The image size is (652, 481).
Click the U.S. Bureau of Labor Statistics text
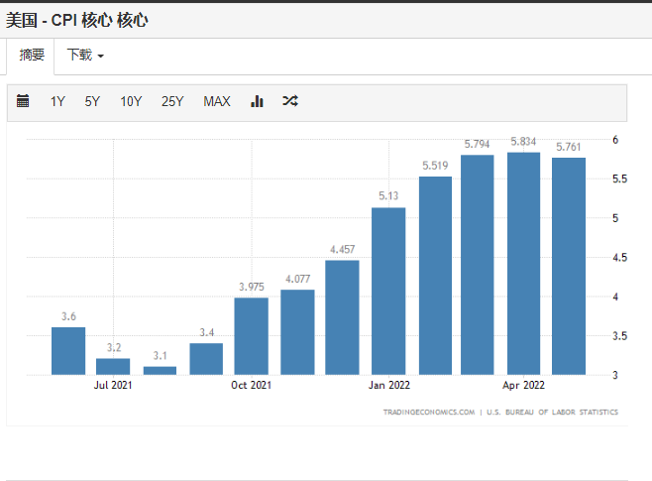coord(552,412)
